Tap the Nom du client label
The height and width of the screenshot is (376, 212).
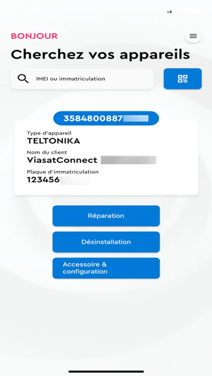point(47,152)
